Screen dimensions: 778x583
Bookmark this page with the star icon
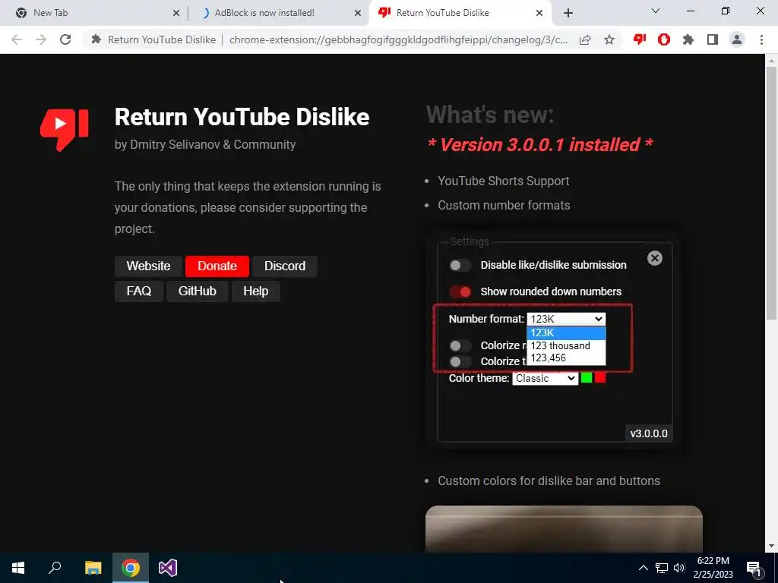[609, 39]
